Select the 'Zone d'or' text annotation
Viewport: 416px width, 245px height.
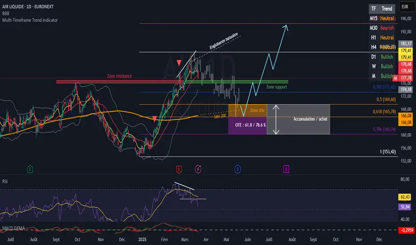click(x=258, y=110)
